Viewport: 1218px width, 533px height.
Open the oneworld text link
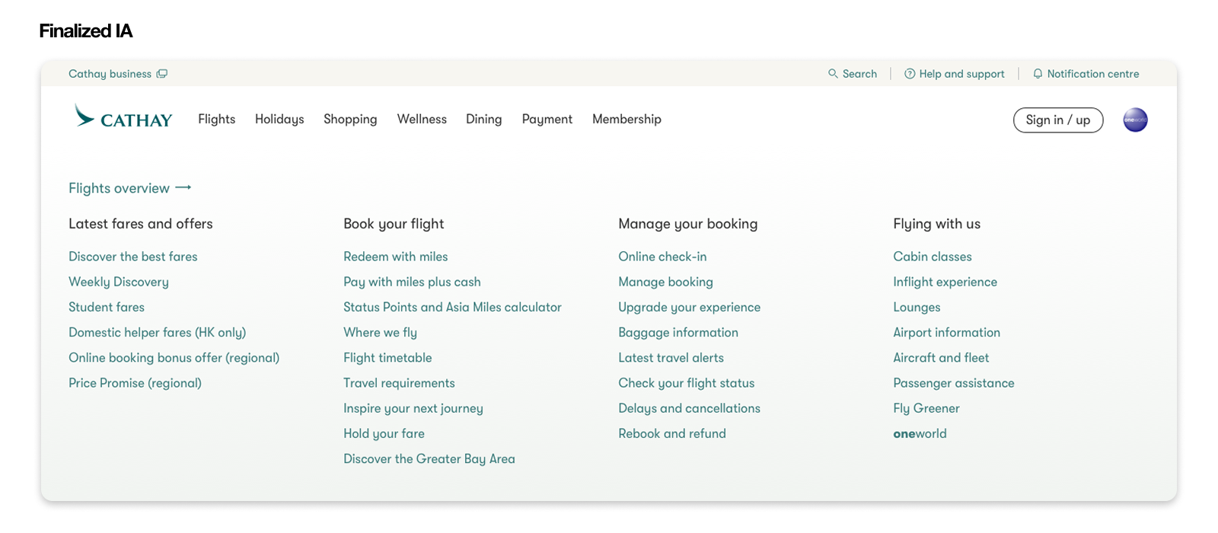click(920, 433)
